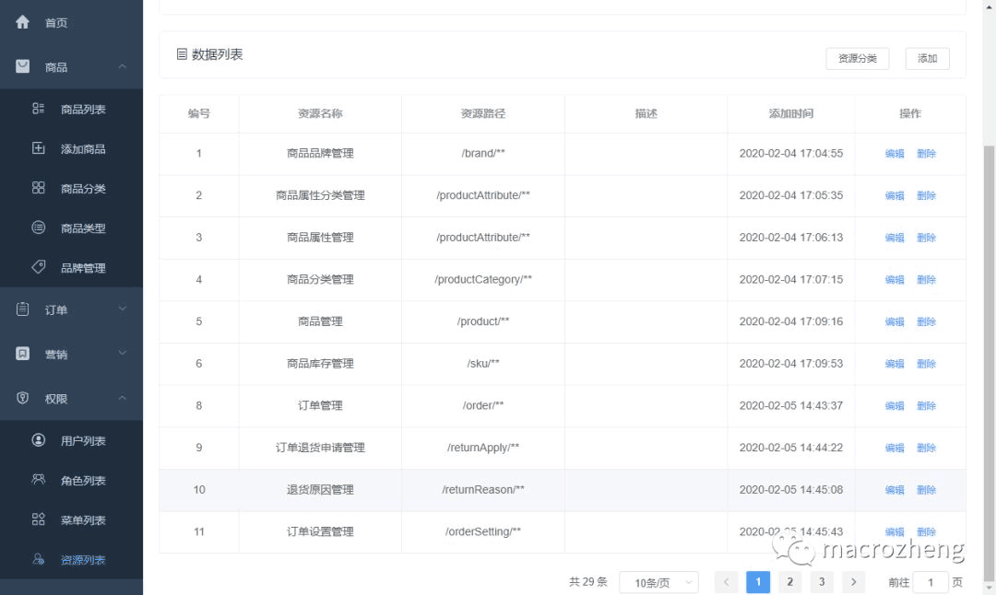The image size is (996, 595).
Task: Open 商品分类 menu item
Action: pyautogui.click(x=71, y=189)
